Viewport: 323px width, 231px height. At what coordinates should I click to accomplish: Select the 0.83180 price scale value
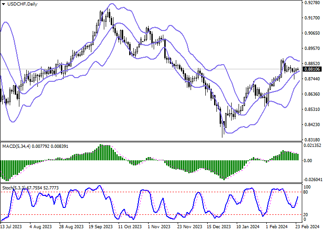coord(312,140)
